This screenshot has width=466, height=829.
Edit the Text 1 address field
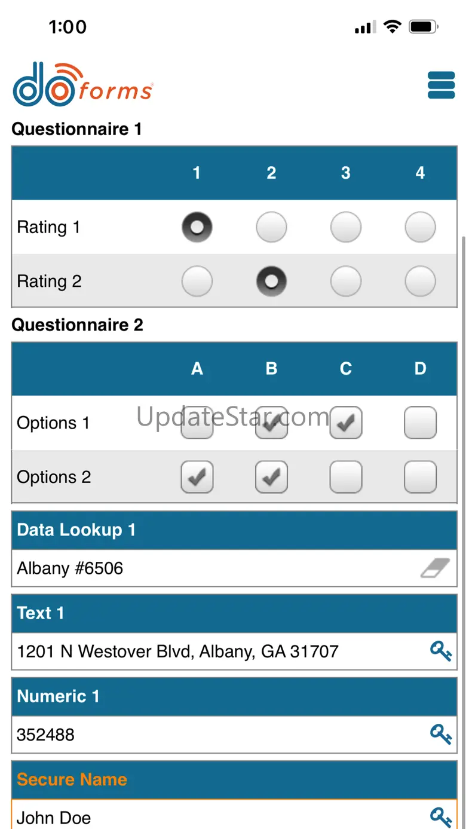pos(209,651)
